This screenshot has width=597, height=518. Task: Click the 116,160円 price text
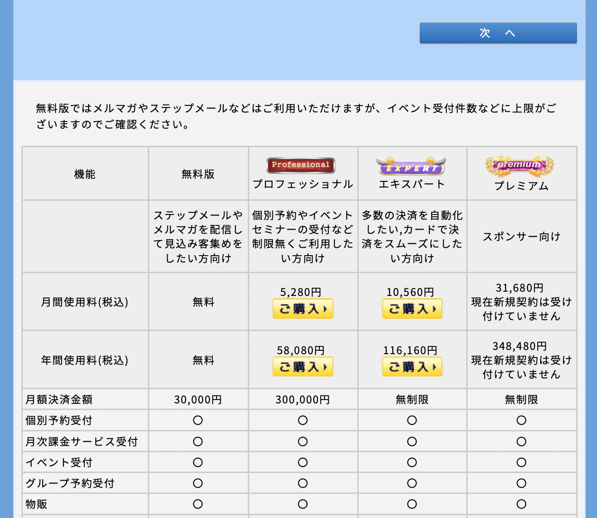pos(410,350)
